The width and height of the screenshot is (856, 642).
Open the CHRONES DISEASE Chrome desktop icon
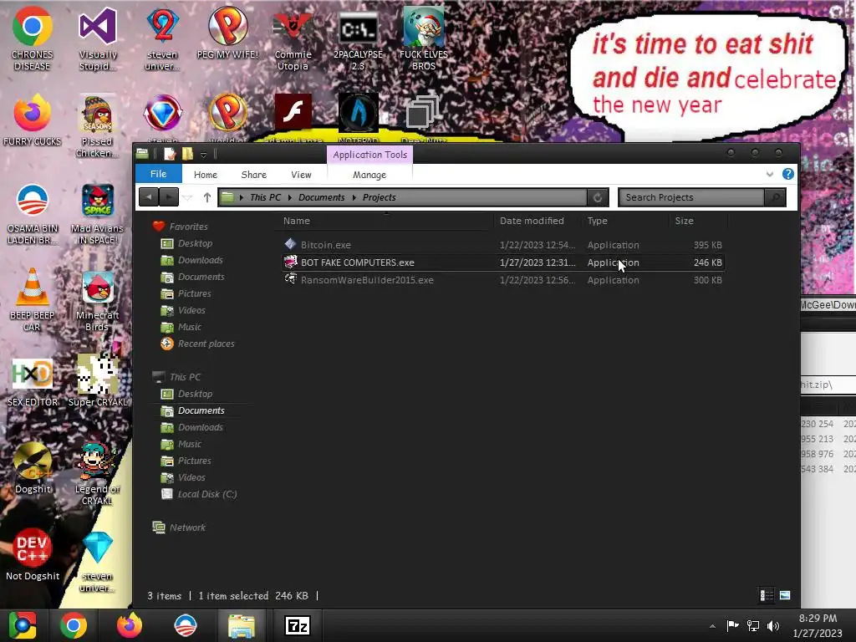33,39
